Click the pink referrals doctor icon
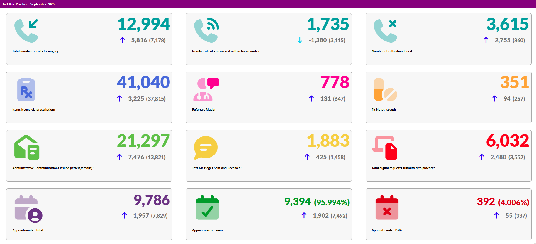Screen dimensions: 536x244 (x=206, y=89)
